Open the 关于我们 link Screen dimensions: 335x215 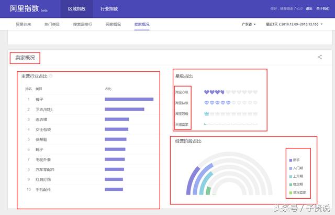pyautogui.click(x=322, y=9)
